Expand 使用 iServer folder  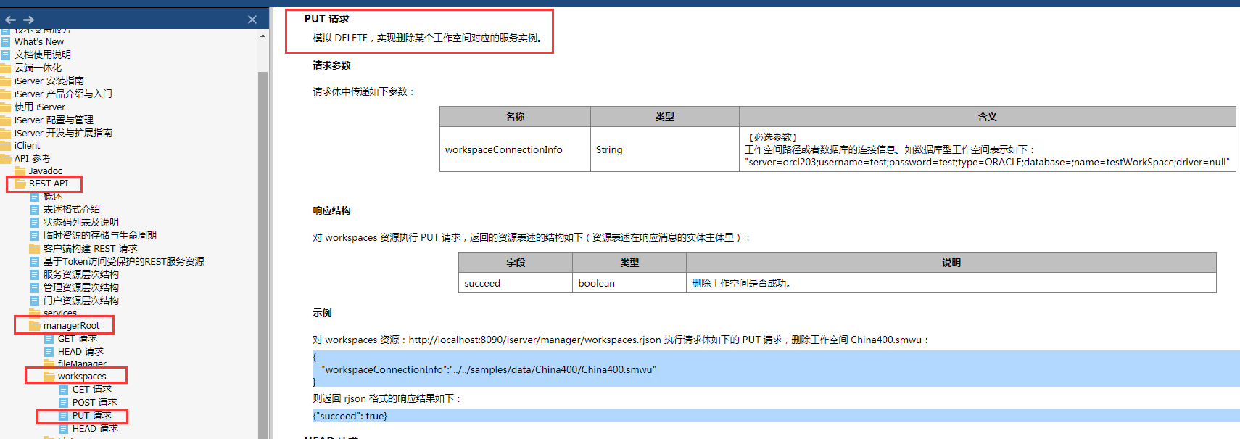(40, 107)
